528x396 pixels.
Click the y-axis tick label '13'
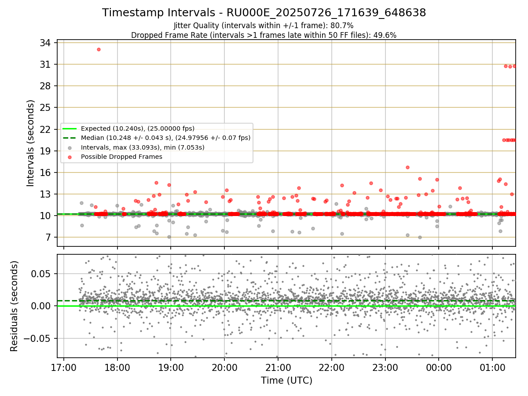coord(46,194)
